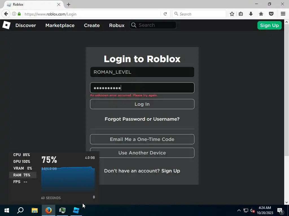
Task: Click the 60 SECONDS graph label
Action: pos(51,198)
